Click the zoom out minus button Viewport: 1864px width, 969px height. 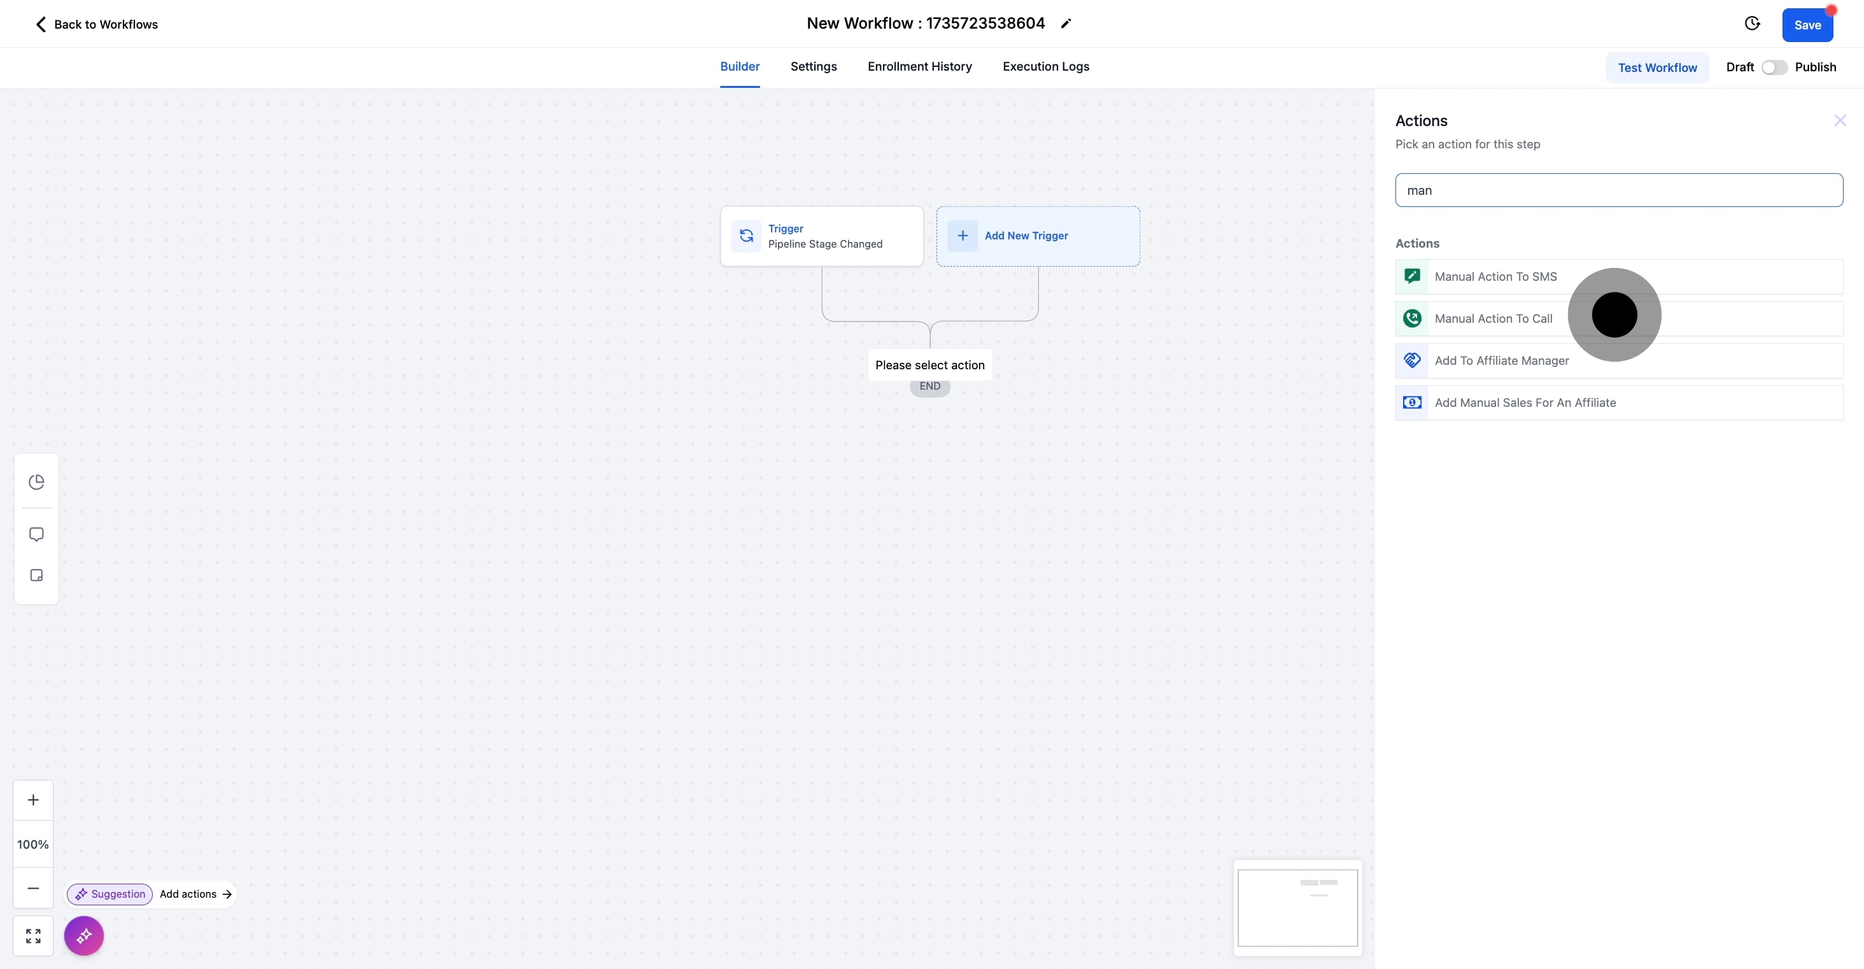click(33, 888)
